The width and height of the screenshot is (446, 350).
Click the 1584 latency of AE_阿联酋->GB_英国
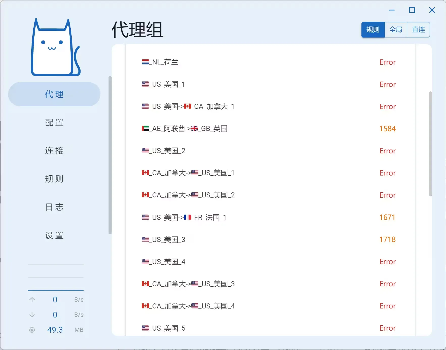pos(387,129)
